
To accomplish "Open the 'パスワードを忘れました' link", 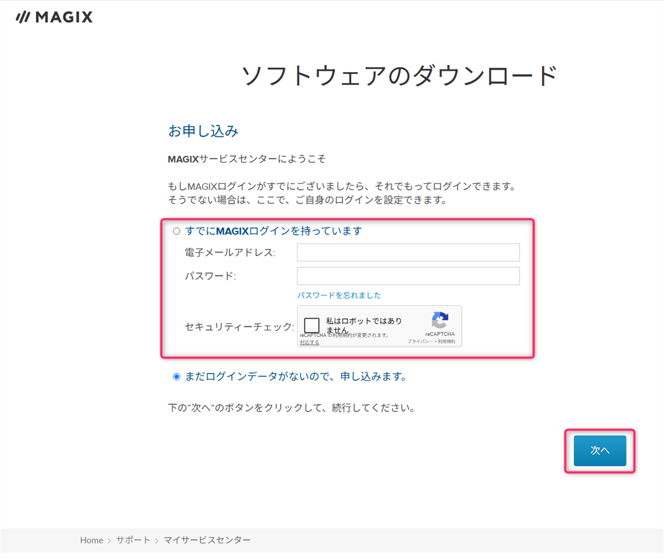I will tap(339, 295).
